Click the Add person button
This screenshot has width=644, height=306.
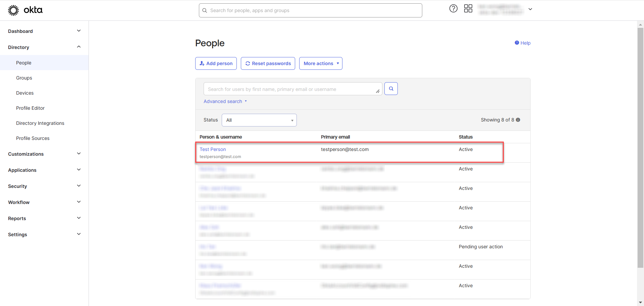coord(216,63)
